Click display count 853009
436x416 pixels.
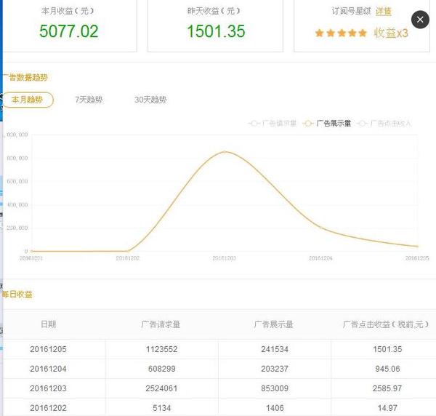[x=275, y=388]
